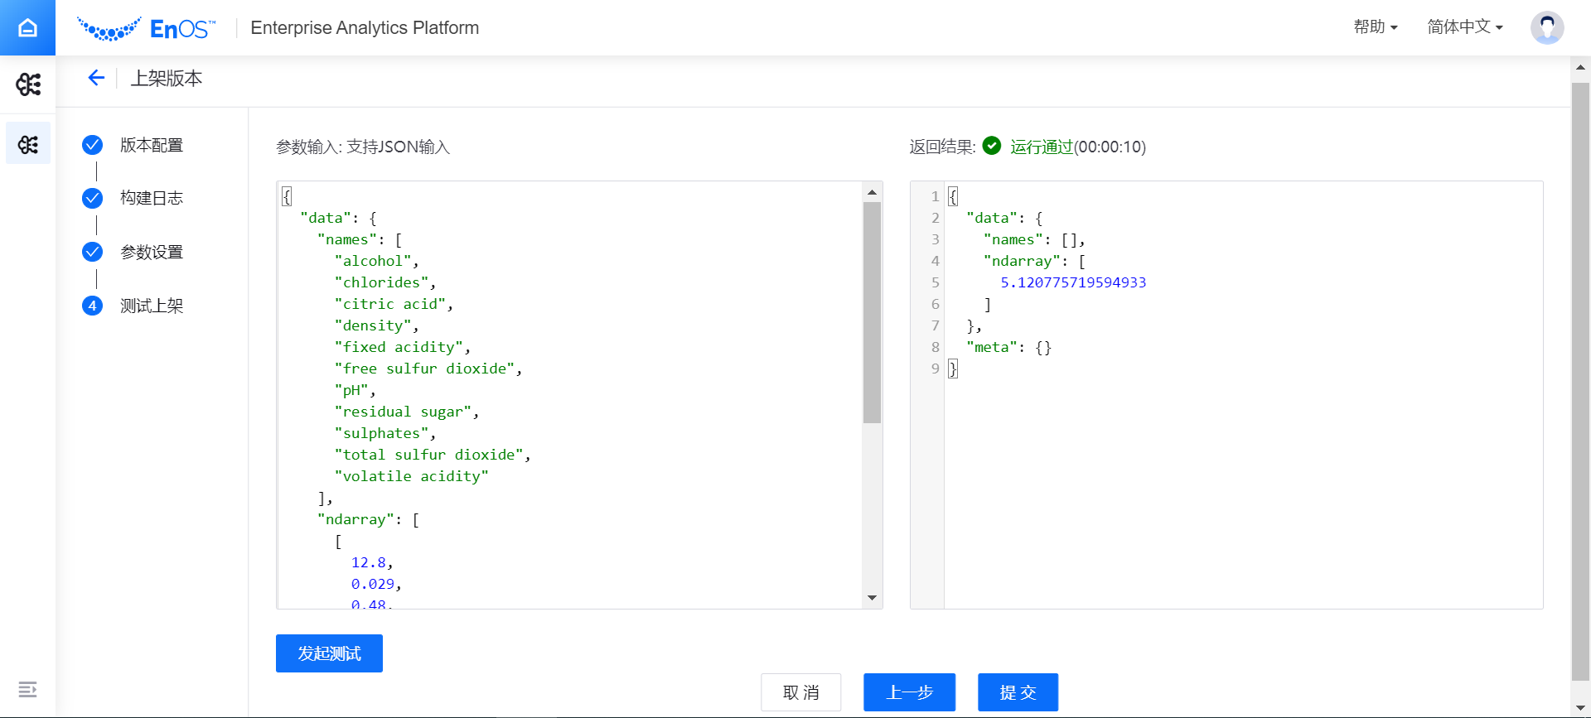Click the 参数设置 step check icon
1591x718 pixels.
click(93, 252)
